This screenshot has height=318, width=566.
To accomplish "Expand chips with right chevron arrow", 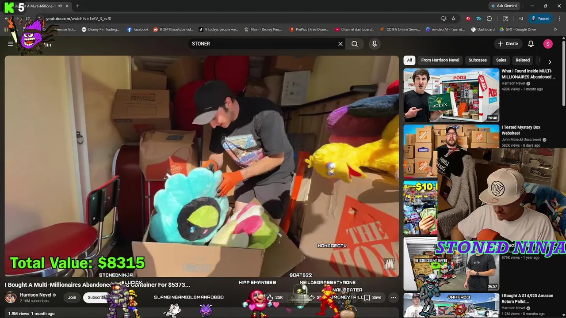I will coord(550,62).
